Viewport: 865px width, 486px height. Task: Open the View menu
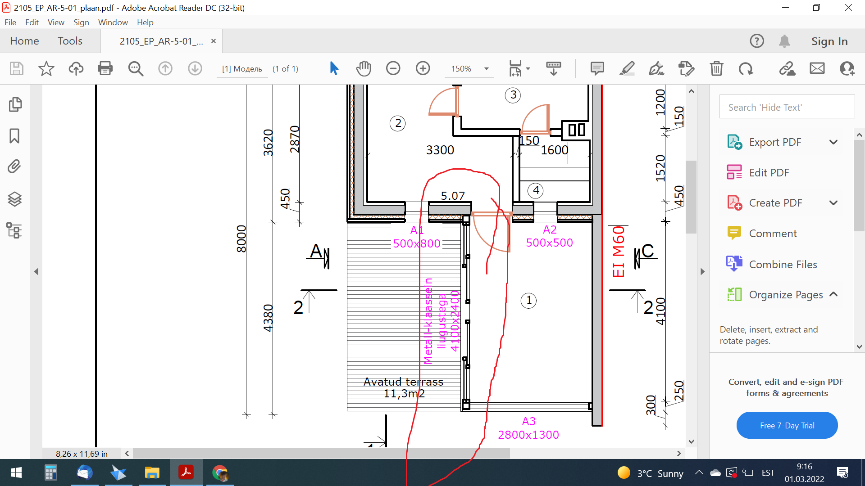pos(56,22)
